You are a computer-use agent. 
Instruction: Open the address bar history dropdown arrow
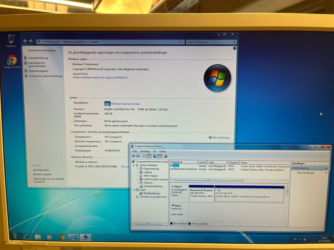(177, 42)
